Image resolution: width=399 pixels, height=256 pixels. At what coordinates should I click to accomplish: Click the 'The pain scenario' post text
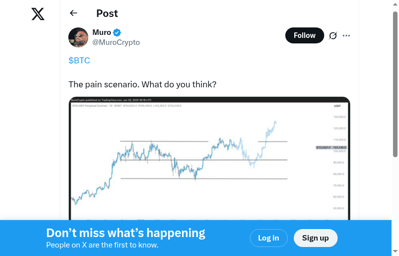142,84
